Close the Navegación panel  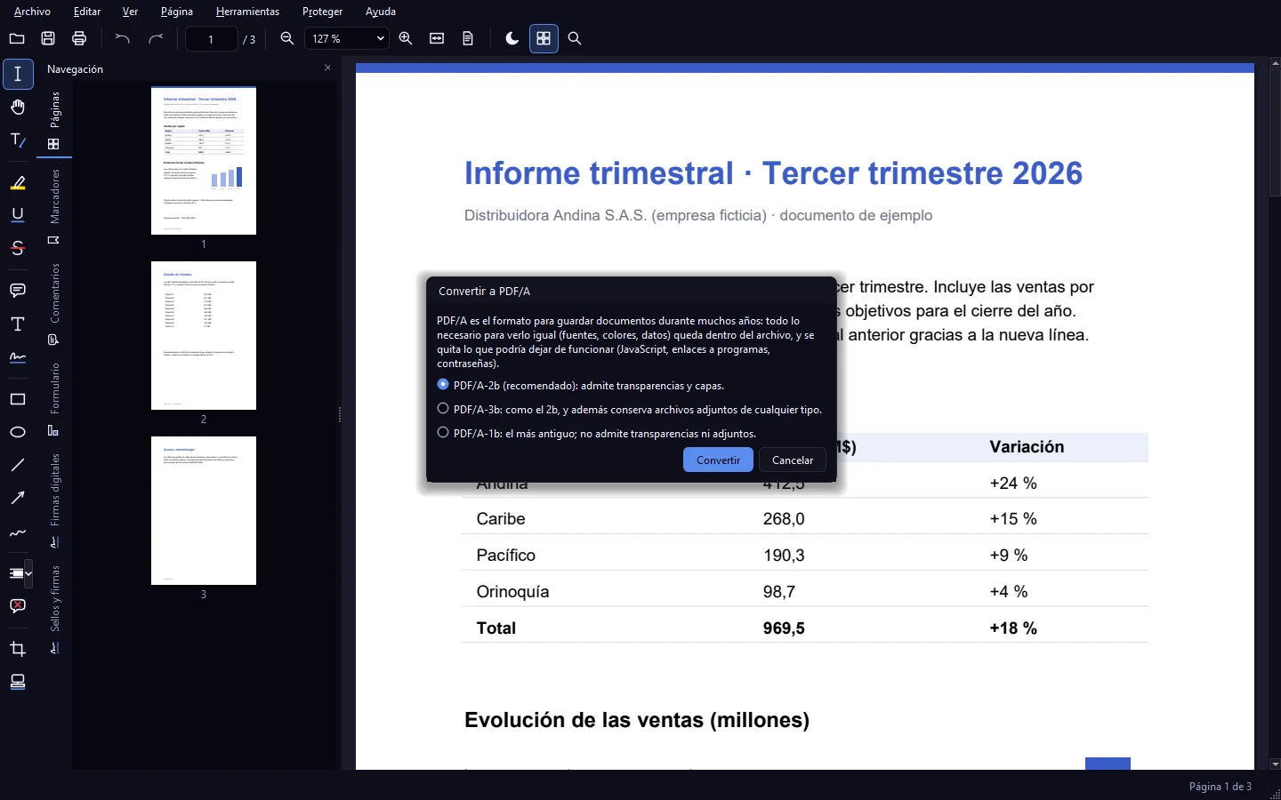[327, 68]
